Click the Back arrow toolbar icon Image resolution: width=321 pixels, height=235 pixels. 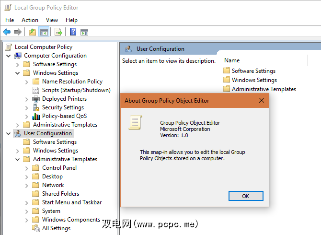click(x=7, y=32)
